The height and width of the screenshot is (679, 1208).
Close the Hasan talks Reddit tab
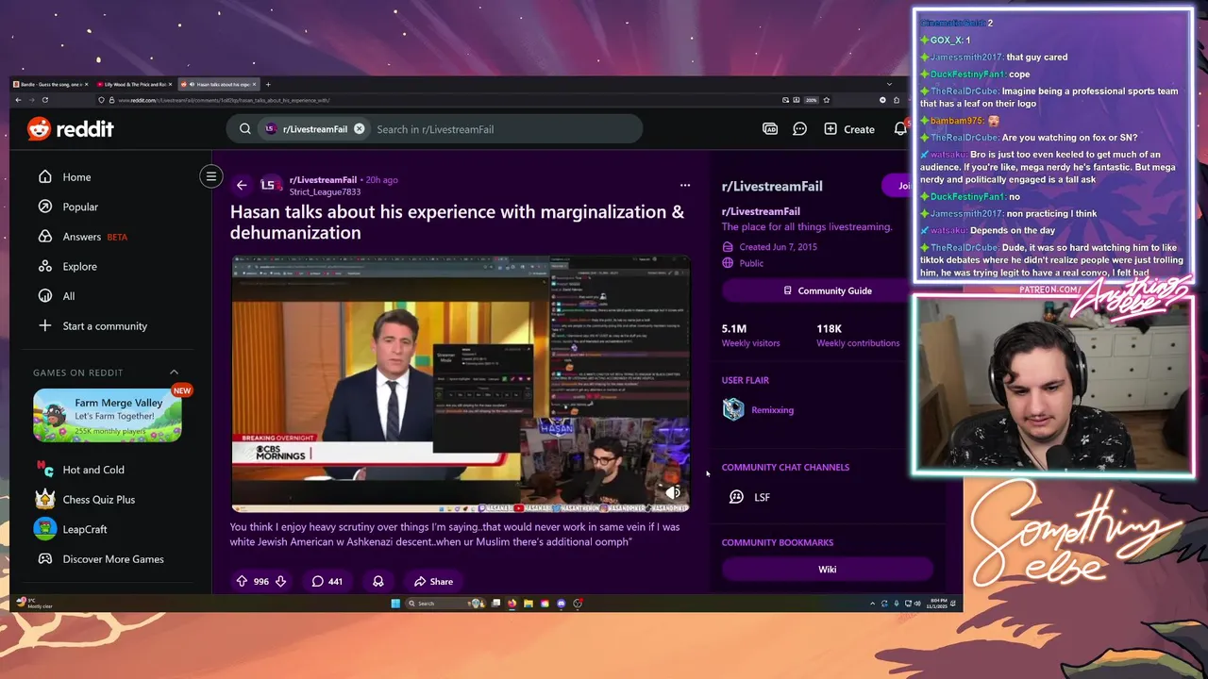pos(254,85)
